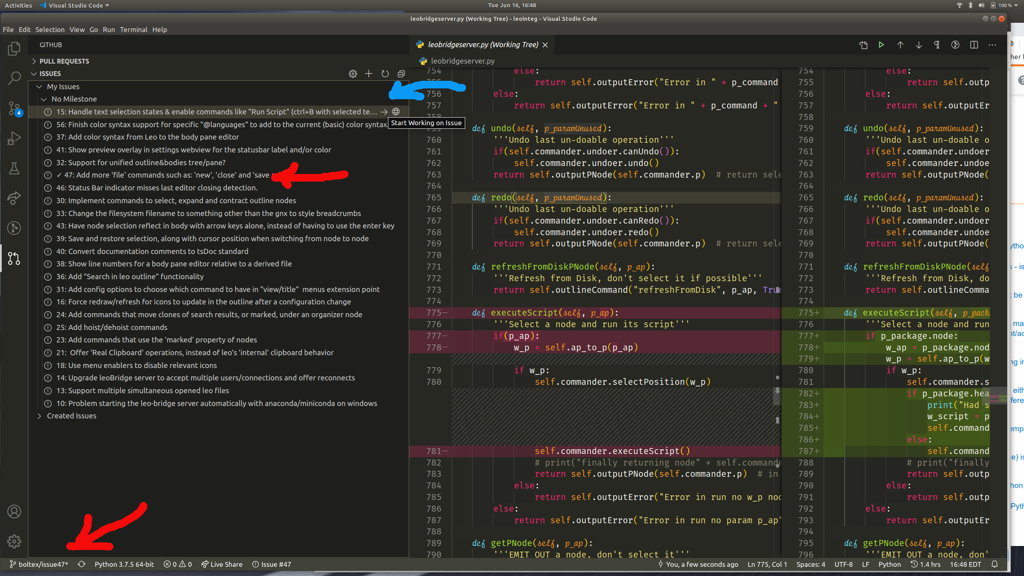Toggle whitespace rendering with pilcrow icon

click(937, 45)
